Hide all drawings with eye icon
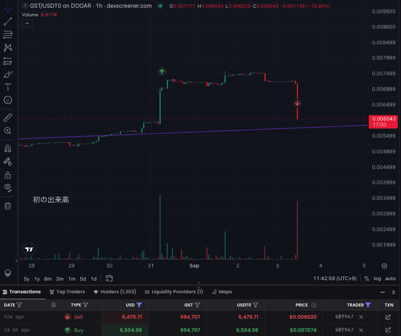The height and width of the screenshot is (336, 401). click(x=8, y=187)
